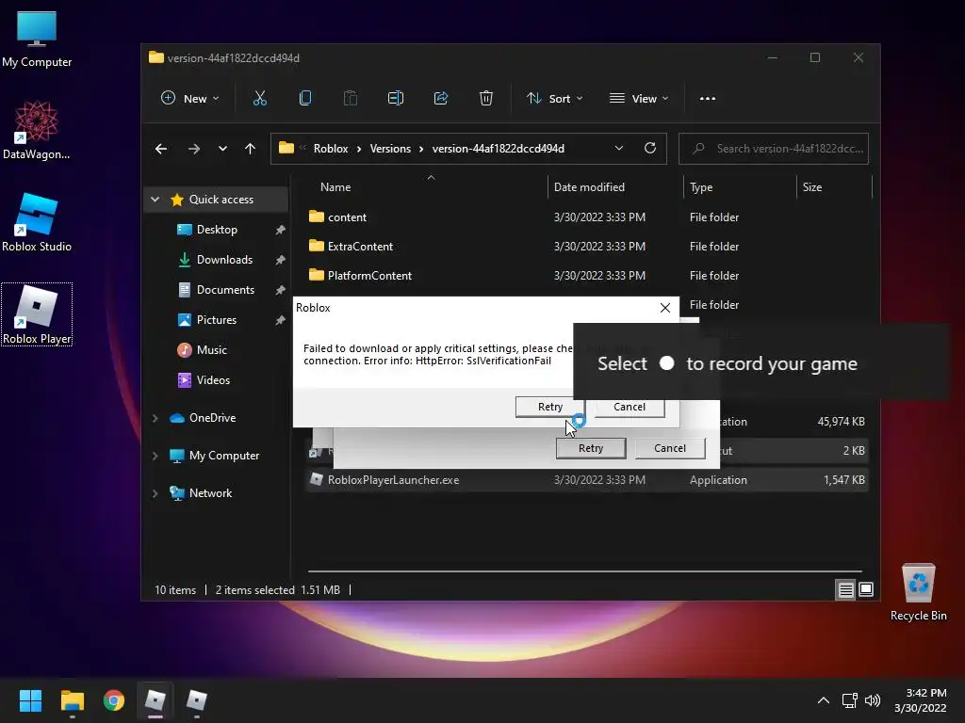Expand My Computer in navigation pane
The width and height of the screenshot is (965, 723).
coord(155,456)
